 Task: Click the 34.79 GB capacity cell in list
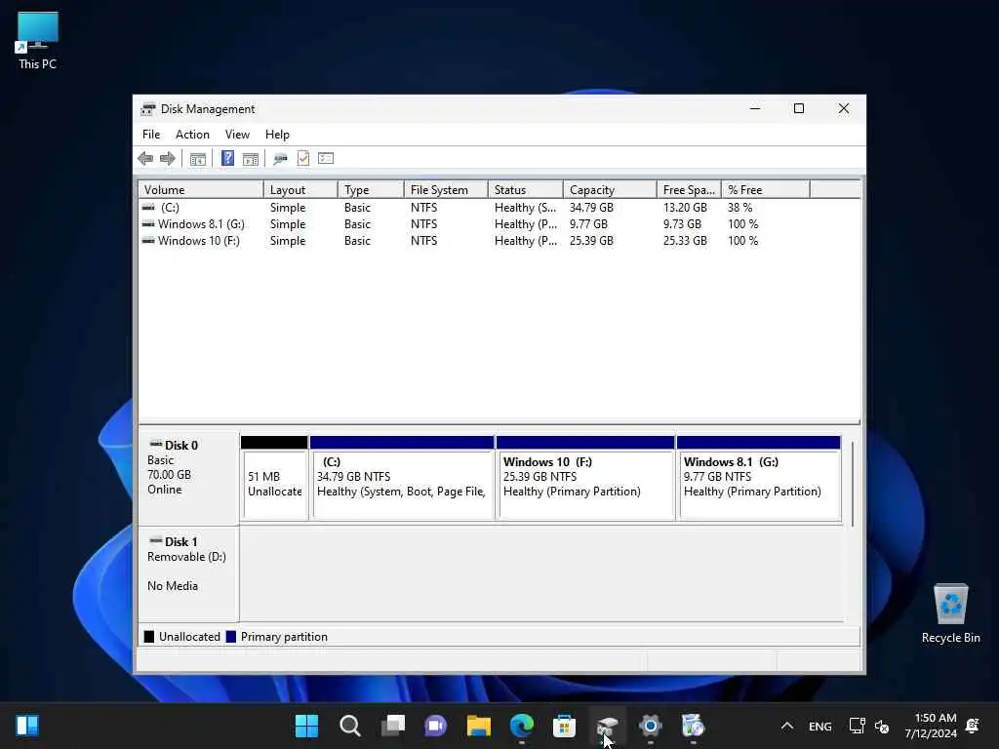point(591,208)
